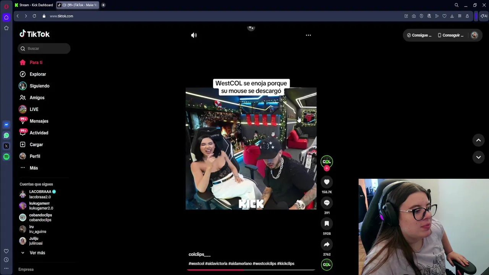489x275 pixels.
Task: Reload the TikTok page
Action: (x=34, y=16)
